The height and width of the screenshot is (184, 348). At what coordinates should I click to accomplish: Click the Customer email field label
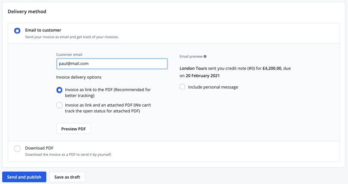tap(69, 54)
